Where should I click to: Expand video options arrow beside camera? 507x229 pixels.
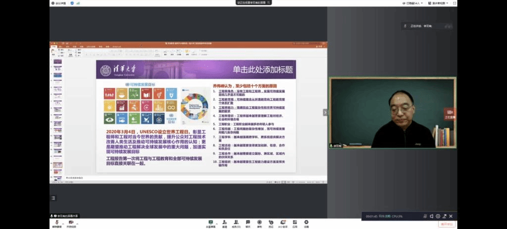(x=77, y=222)
